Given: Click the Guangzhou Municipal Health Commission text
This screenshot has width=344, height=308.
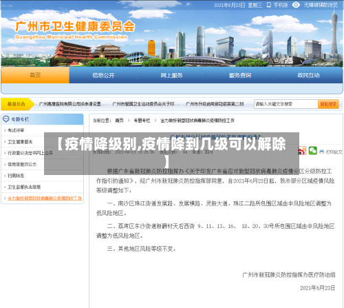Looking at the screenshot, I should tap(71, 37).
